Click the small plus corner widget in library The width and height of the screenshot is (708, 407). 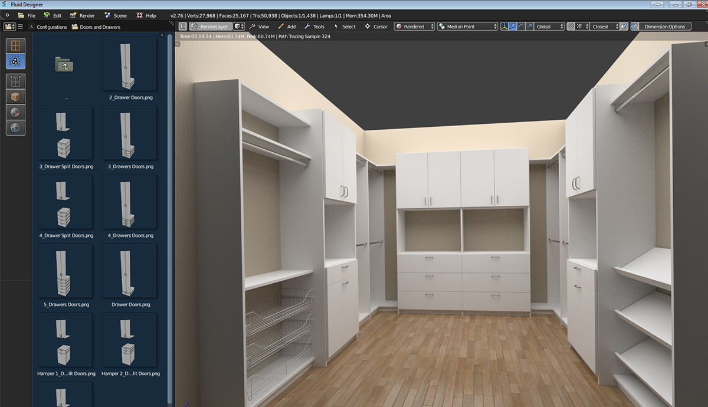pyautogui.click(x=162, y=35)
